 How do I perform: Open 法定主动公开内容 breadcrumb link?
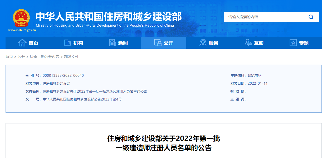coord(45,57)
